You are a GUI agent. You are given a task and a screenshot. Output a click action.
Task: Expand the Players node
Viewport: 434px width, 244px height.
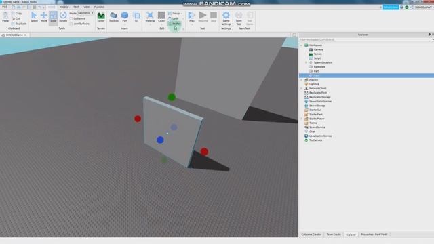point(301,80)
